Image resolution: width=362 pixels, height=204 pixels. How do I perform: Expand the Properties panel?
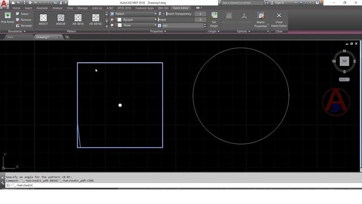(x=158, y=31)
